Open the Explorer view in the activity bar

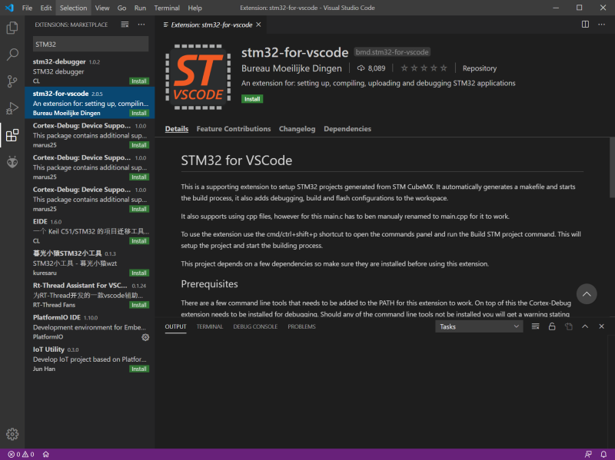[x=12, y=27]
